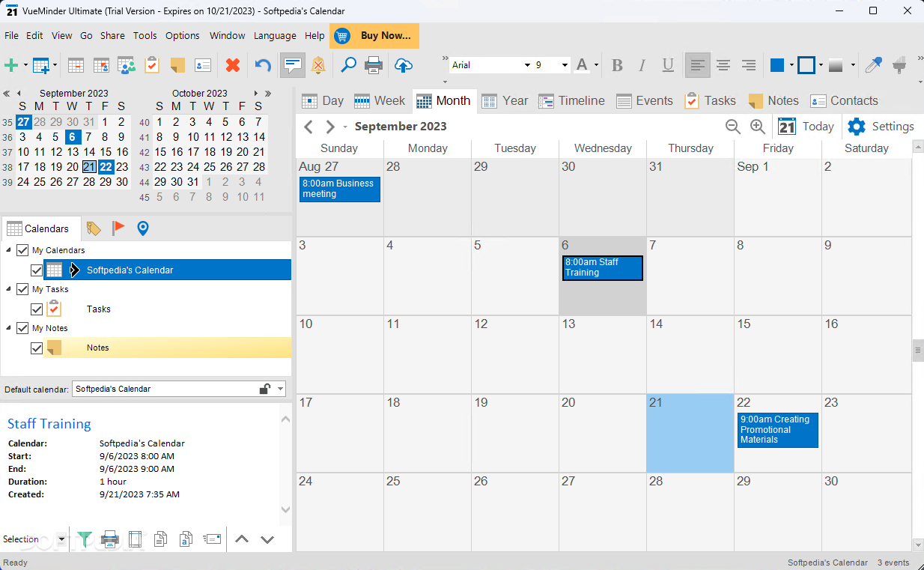This screenshot has width=924, height=570.
Task: Open the Language menu
Action: click(x=275, y=35)
